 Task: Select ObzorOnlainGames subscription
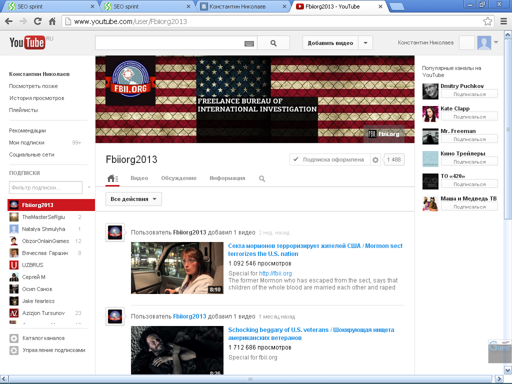[45, 241]
